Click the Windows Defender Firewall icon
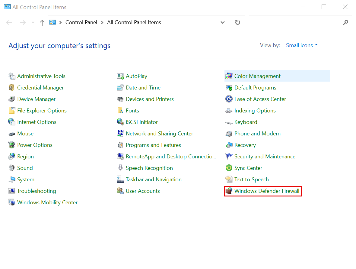Image resolution: width=356 pixels, height=269 pixels. point(229,191)
